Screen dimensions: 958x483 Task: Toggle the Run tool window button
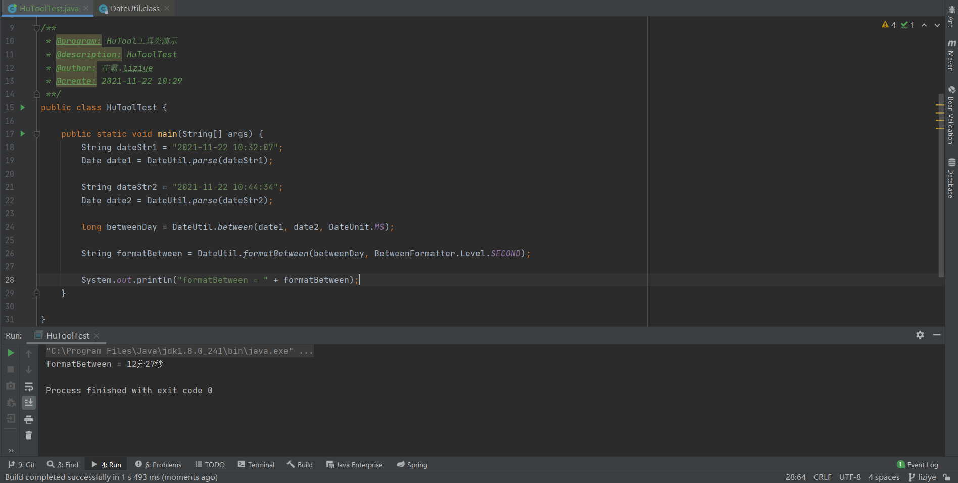[107, 465]
